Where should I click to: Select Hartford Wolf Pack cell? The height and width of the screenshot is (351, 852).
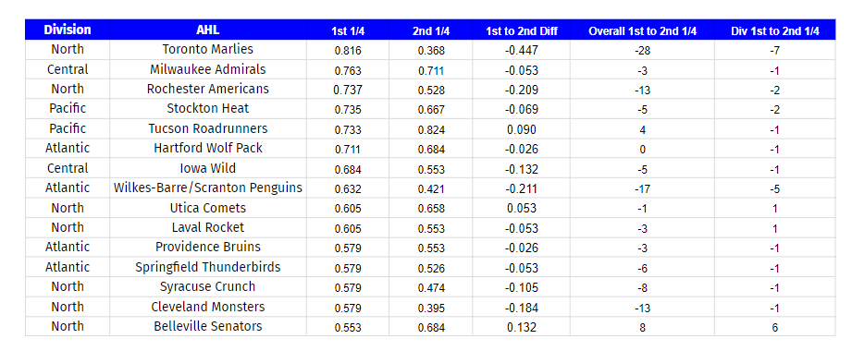(208, 148)
